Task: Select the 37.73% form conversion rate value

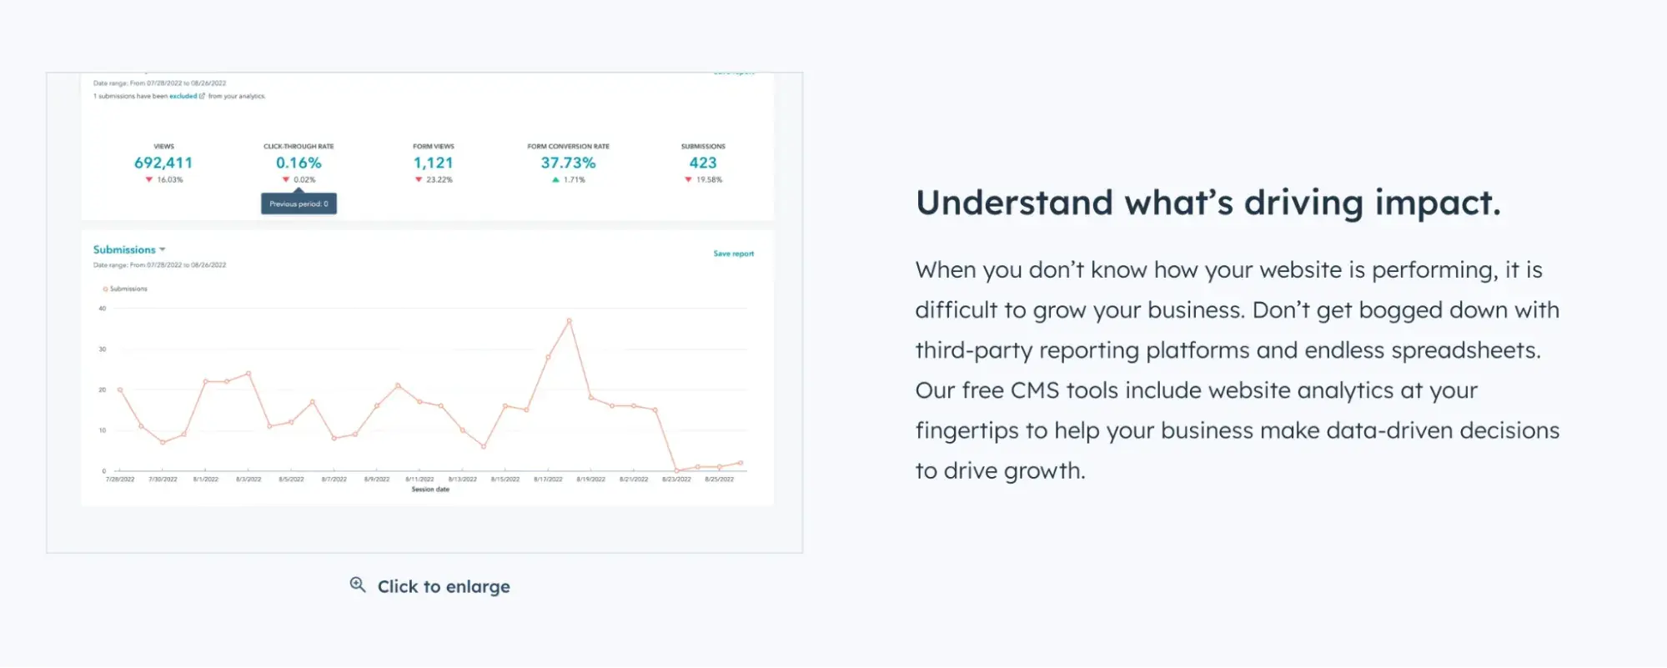Action: [568, 163]
